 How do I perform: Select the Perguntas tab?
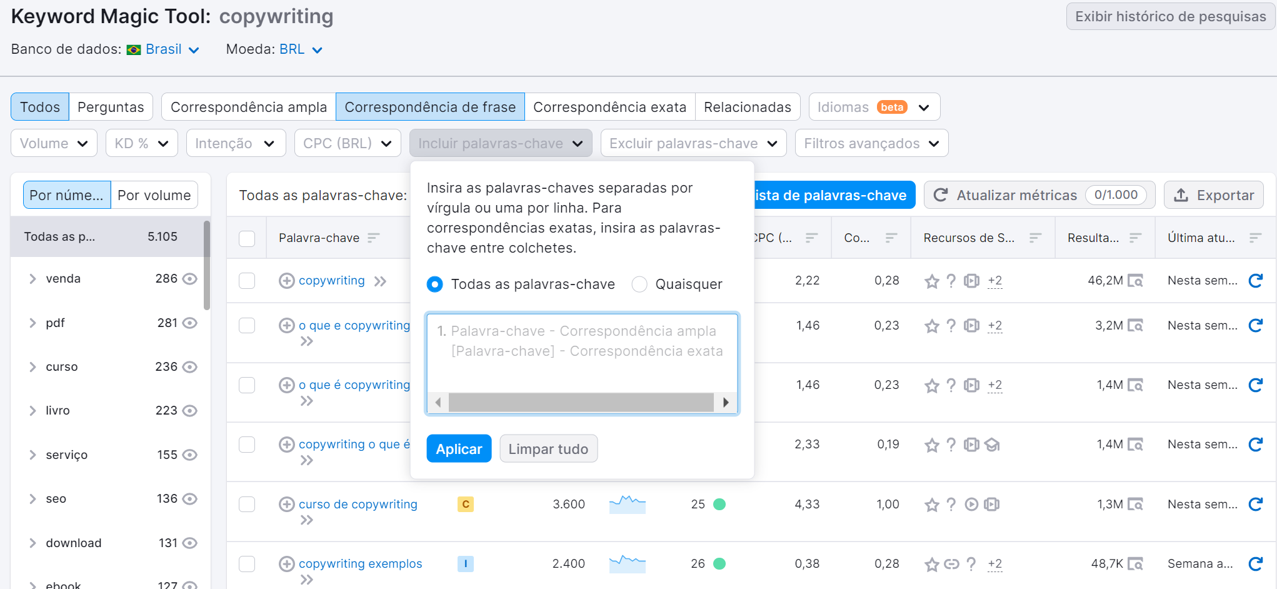coord(111,106)
